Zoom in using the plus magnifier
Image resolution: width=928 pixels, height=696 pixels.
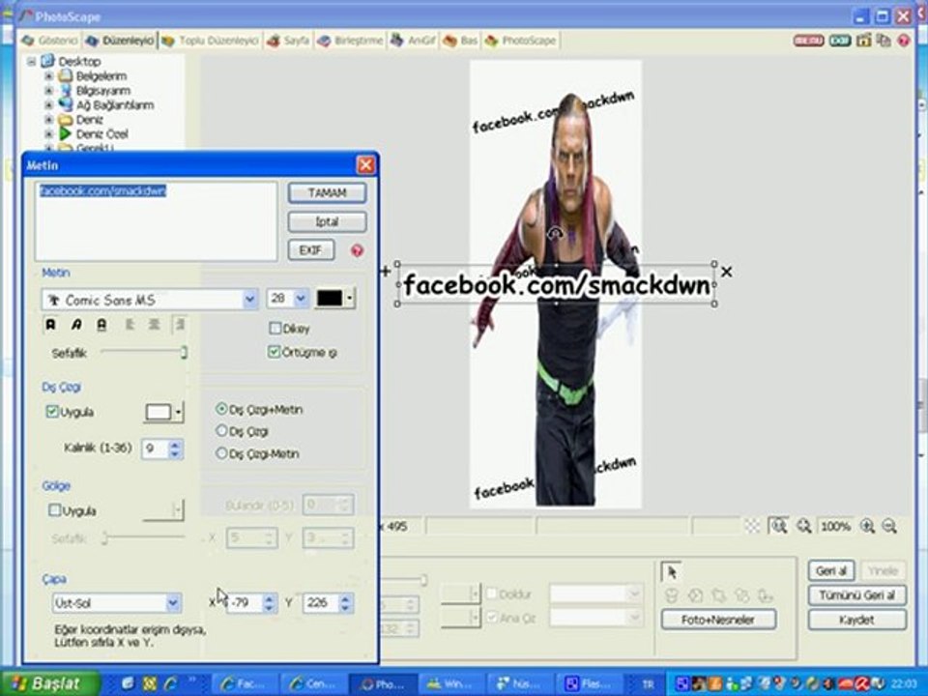click(867, 526)
